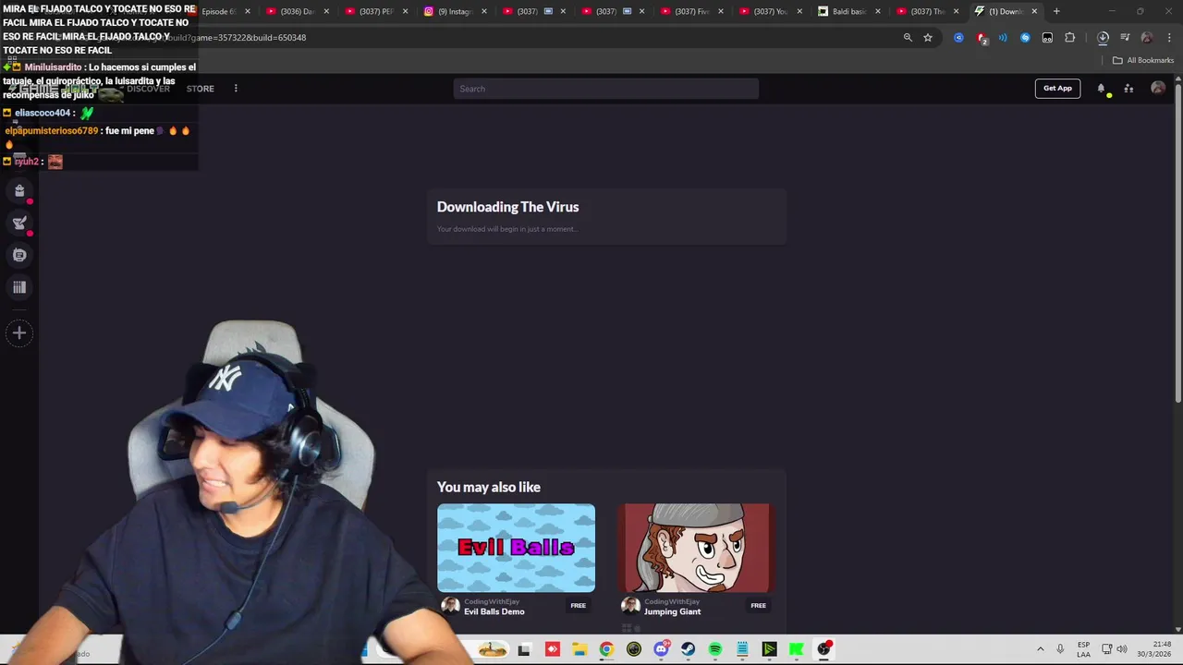
Task: Click the taskbar microphone icon
Action: click(x=1060, y=649)
